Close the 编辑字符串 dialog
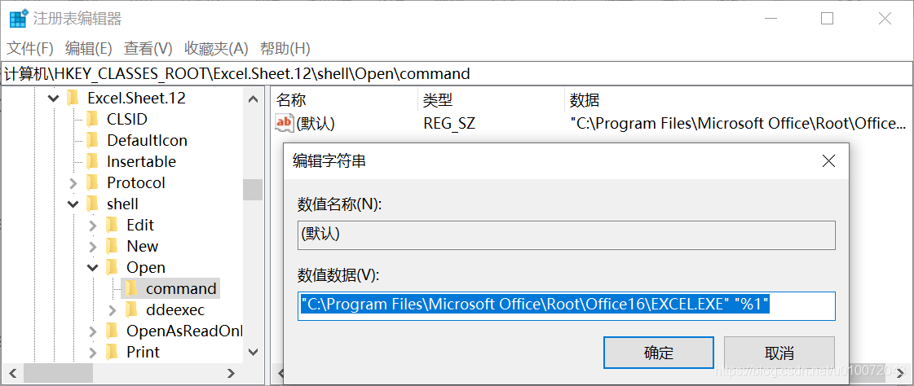Screen dimensions: 914x386 pos(828,161)
